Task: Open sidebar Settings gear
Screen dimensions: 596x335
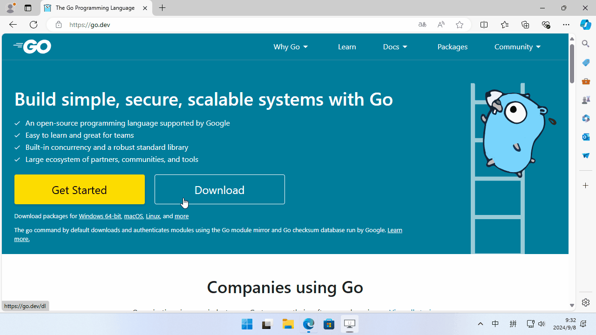Action: (x=585, y=302)
